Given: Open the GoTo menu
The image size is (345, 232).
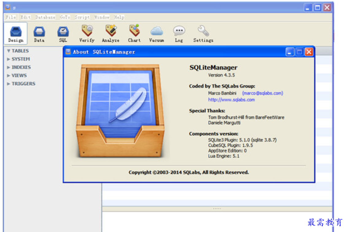Looking at the screenshot, I should click(x=65, y=17).
